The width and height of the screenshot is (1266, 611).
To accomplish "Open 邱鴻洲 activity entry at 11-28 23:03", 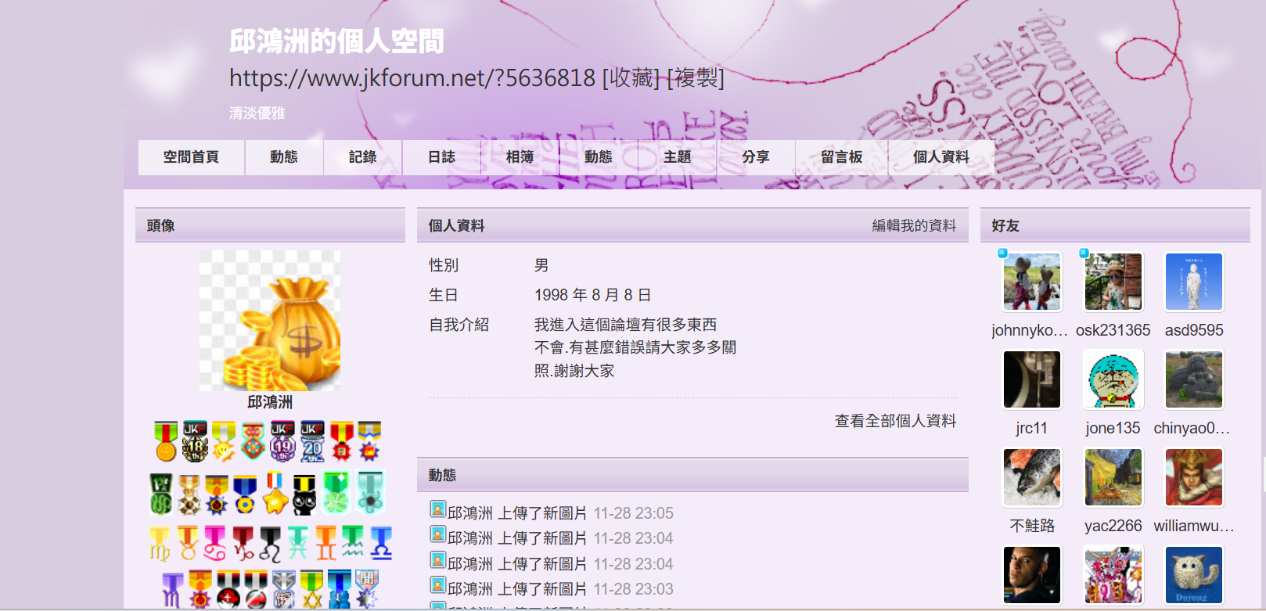I will [552, 589].
